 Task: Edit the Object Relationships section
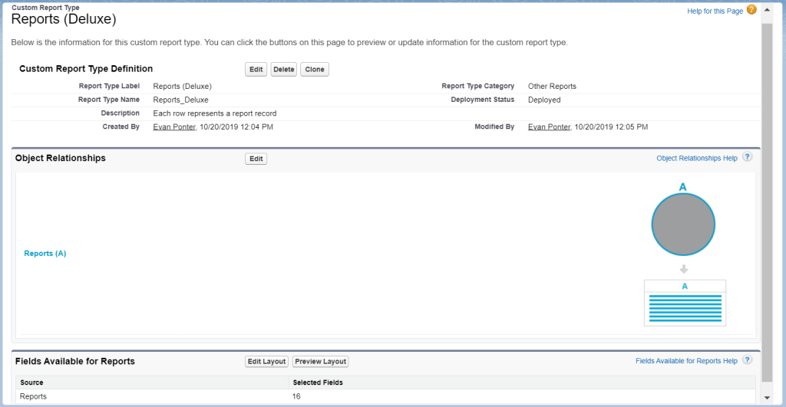(x=256, y=159)
